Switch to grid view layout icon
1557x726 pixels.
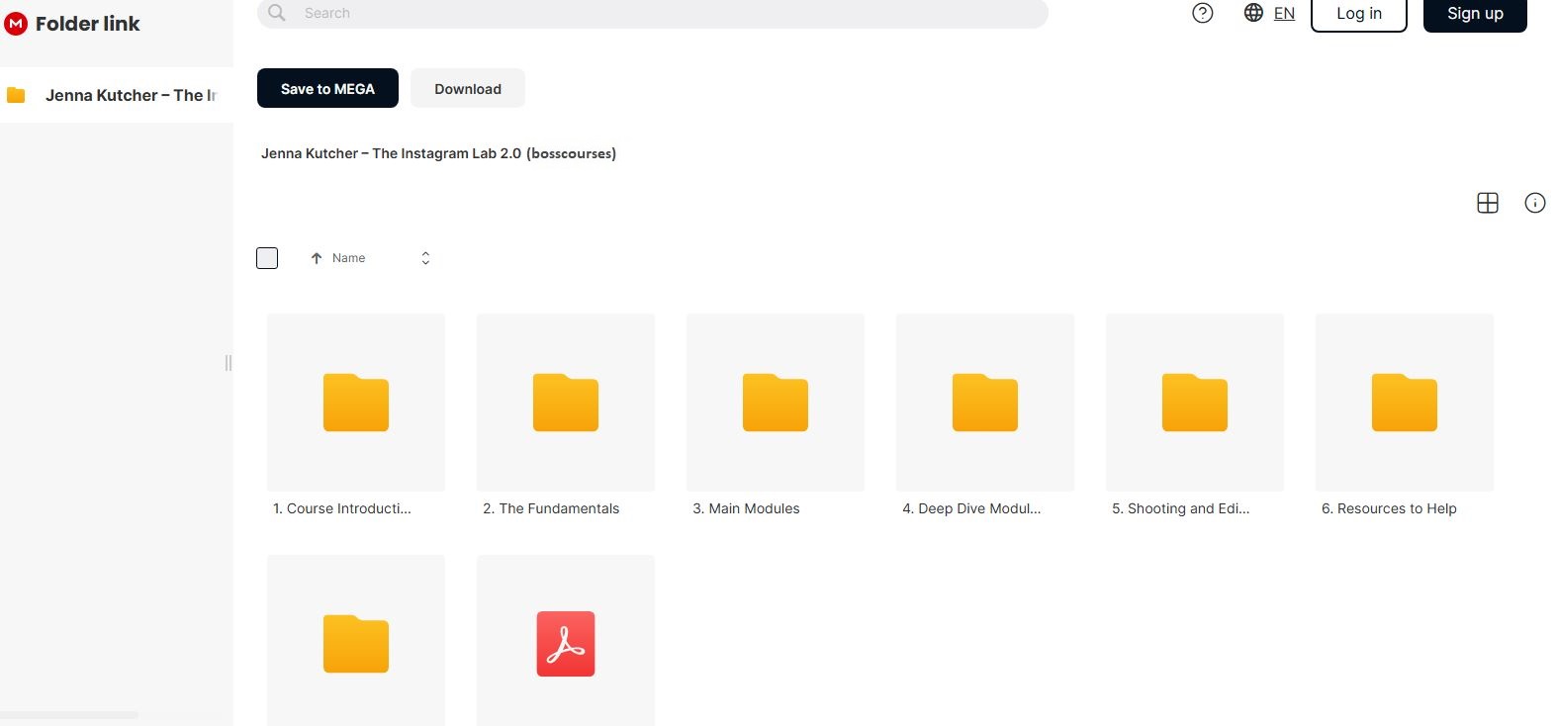(x=1487, y=203)
